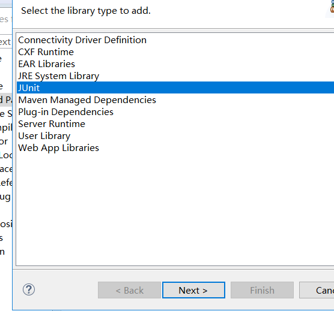Choose Maven Managed Dependencies

[x=87, y=100]
